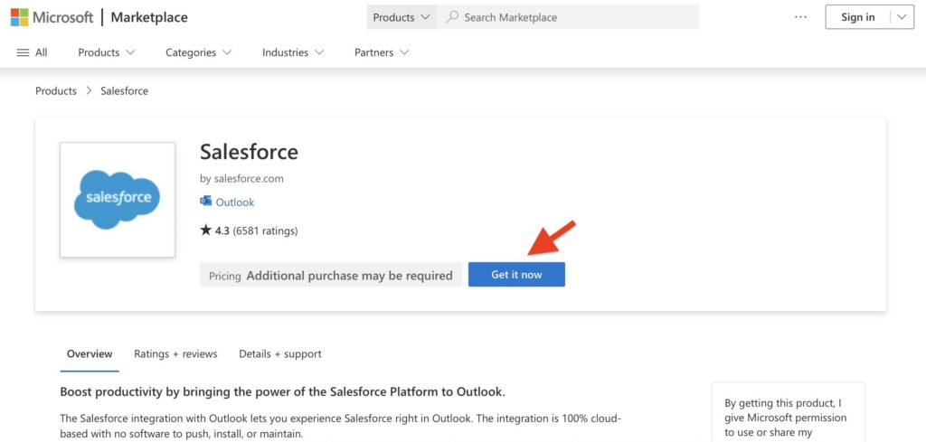Select the Overview tab
The height and width of the screenshot is (442, 926).
click(x=90, y=354)
